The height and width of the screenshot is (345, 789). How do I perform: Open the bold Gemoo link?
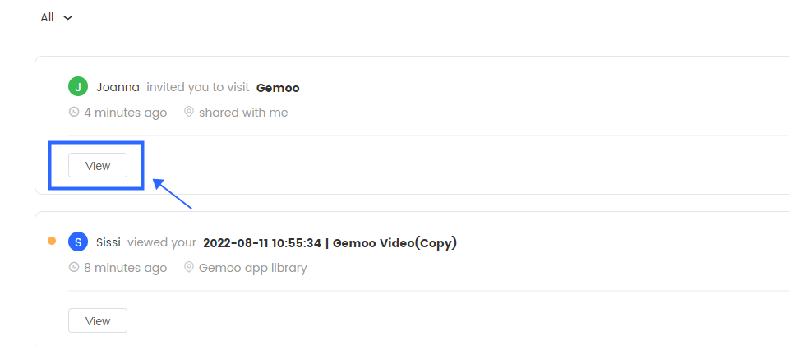click(278, 88)
